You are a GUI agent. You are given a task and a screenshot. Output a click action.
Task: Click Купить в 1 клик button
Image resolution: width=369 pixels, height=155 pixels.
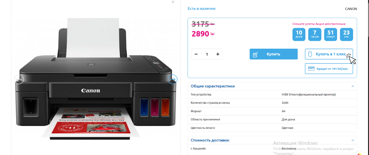[329, 54]
